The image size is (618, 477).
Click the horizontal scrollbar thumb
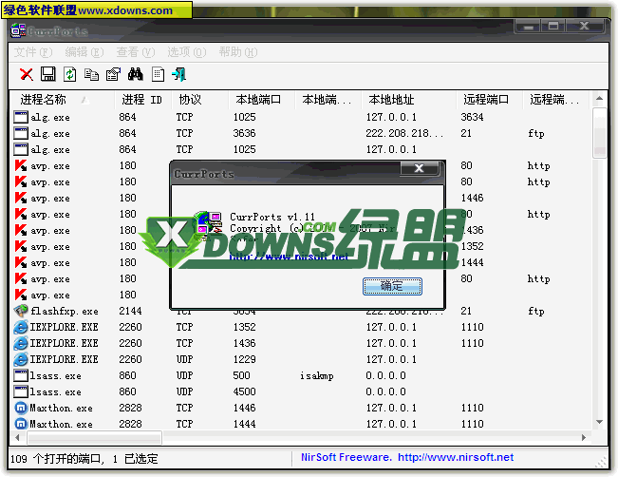pos(94,437)
